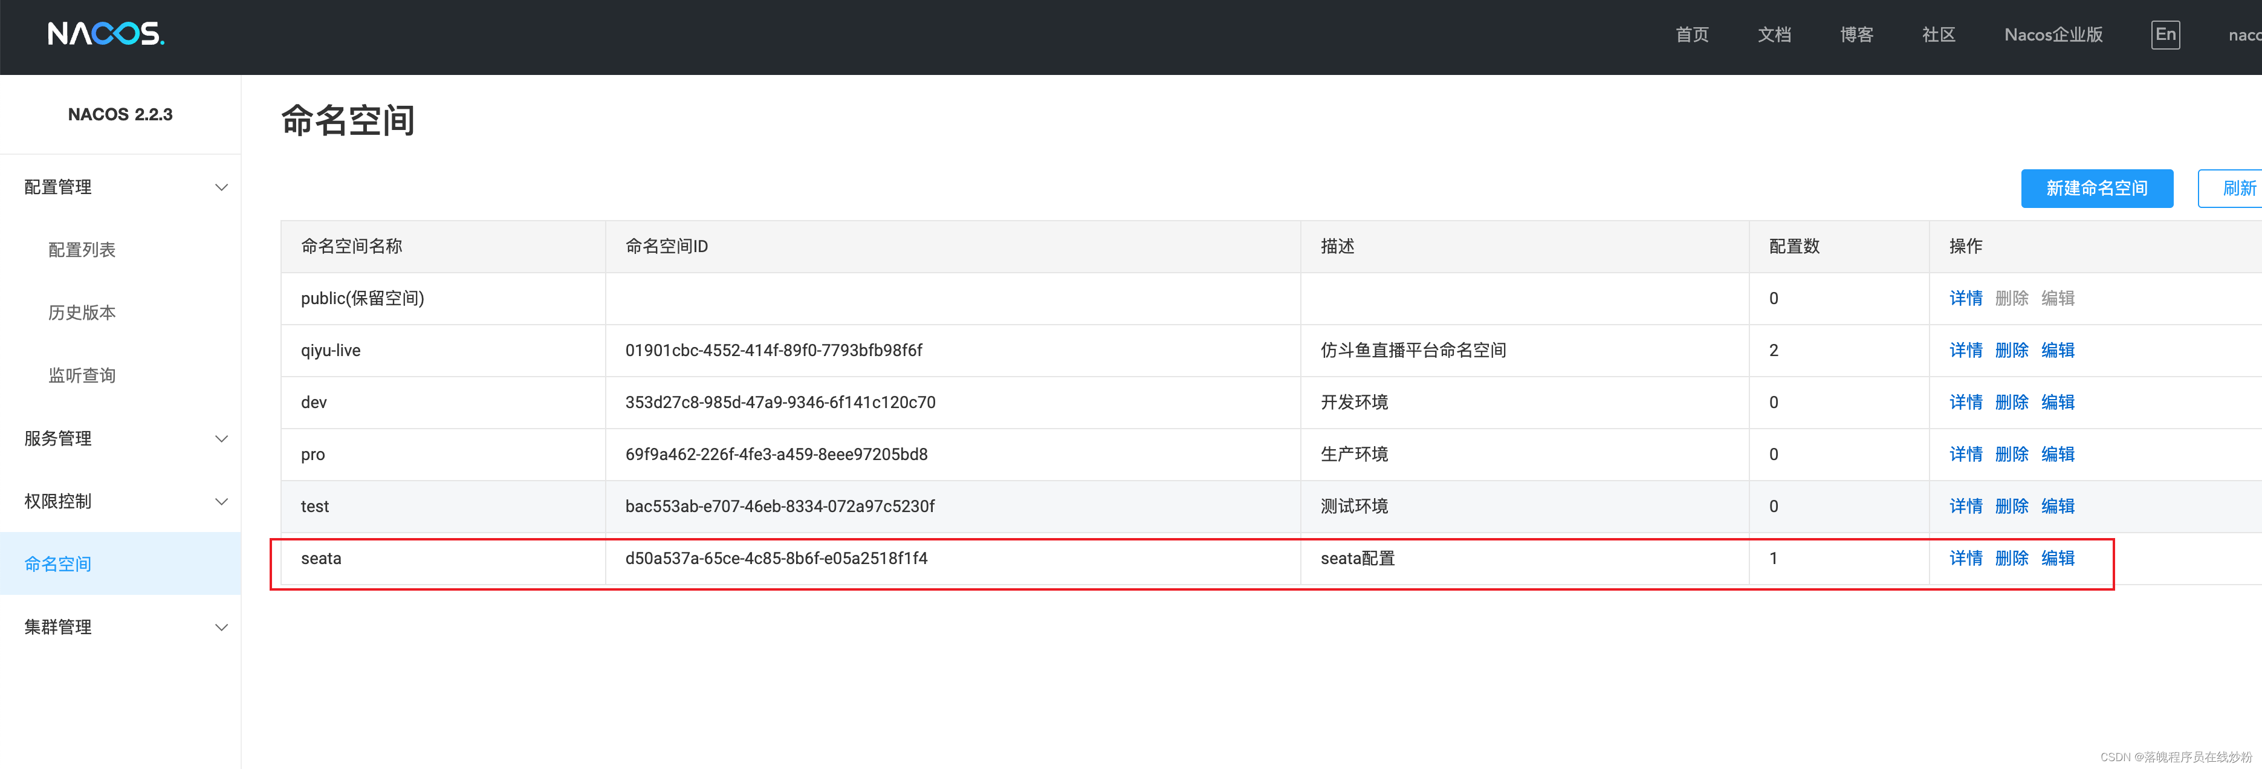Viewport: 2262px width, 769px height.
Task: Click disabled 编辑 for public namespace
Action: click(2058, 299)
